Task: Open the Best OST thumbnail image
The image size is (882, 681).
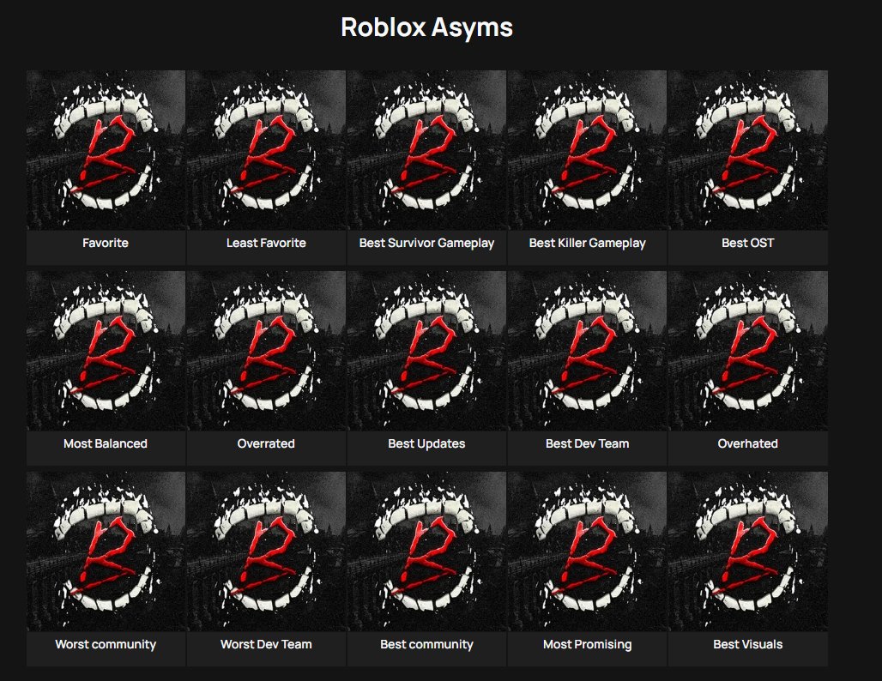Action: 747,149
